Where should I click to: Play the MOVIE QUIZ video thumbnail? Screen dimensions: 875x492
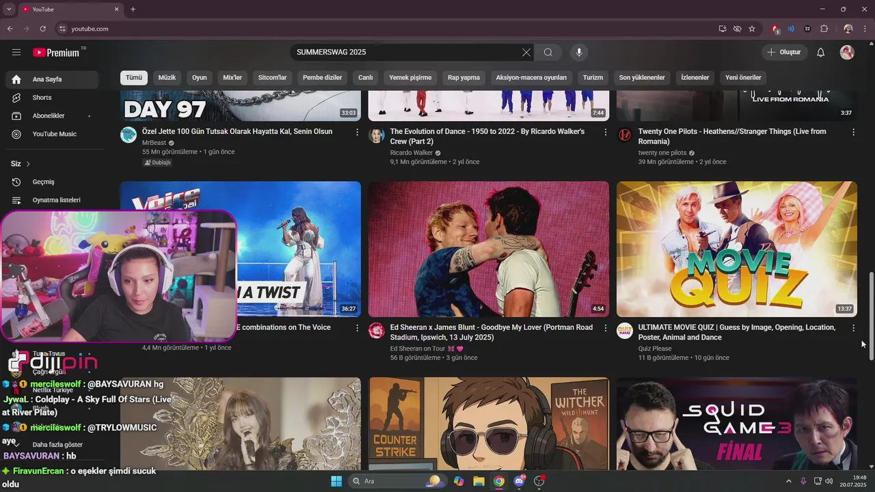click(737, 249)
